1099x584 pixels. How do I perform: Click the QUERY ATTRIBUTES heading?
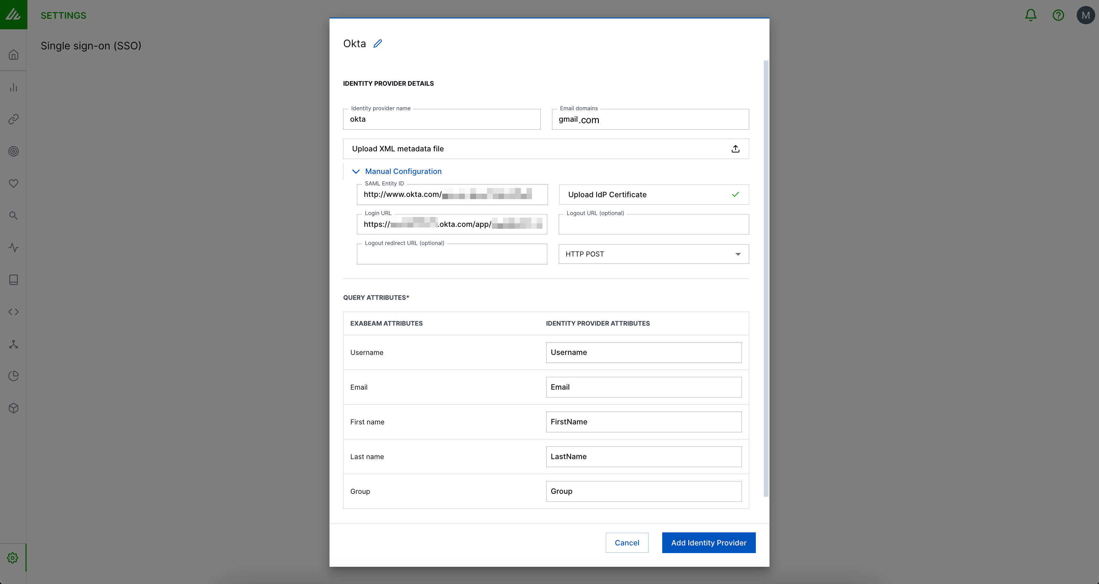point(376,298)
